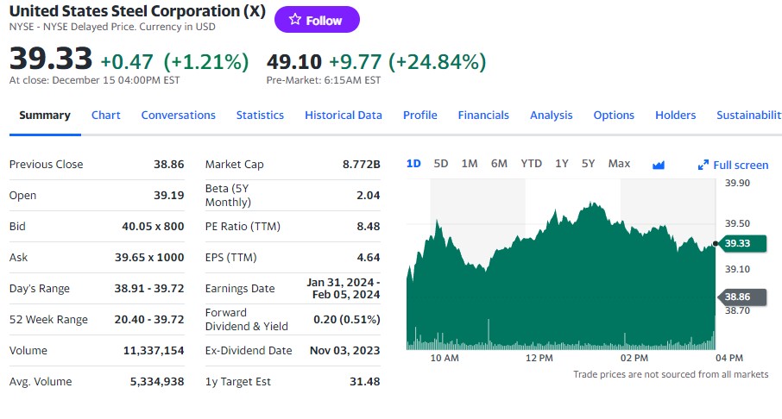
Task: Switch chart range to 6M
Action: (499, 164)
